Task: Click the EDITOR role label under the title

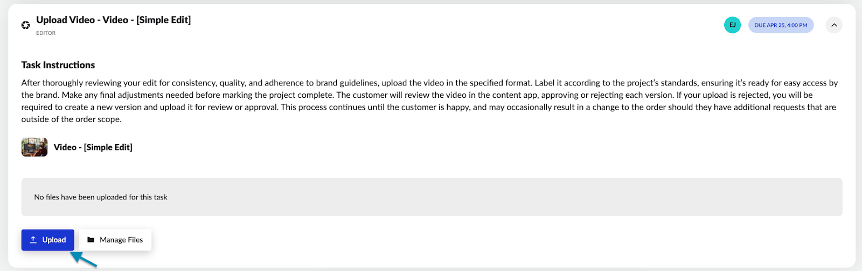Action: click(x=46, y=33)
